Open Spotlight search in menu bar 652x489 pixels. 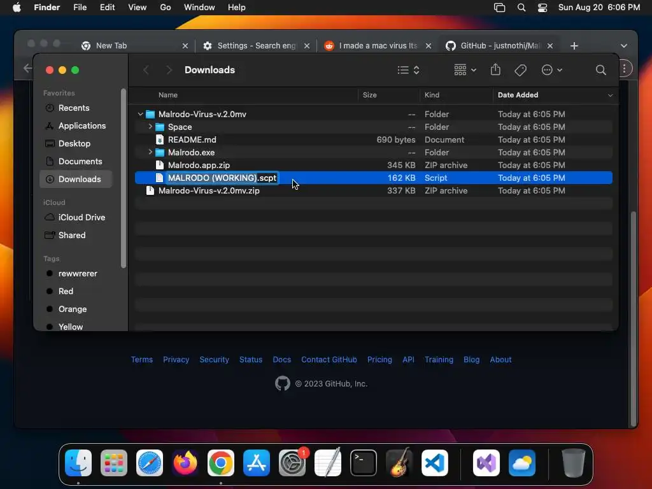tap(521, 8)
